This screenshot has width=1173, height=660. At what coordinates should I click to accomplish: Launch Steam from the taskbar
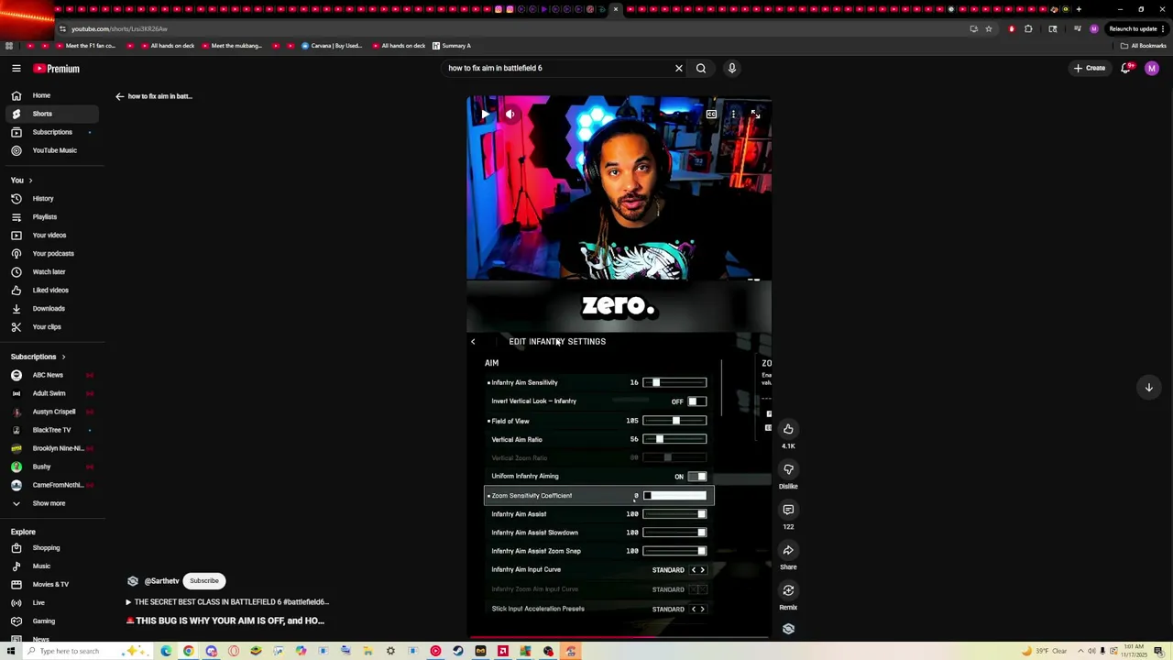coord(458,651)
